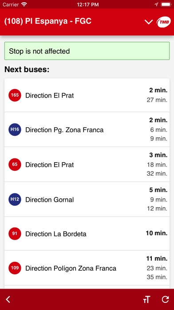Image resolution: width=174 pixels, height=310 pixels.
Task: Tap the Stop is not affected banner
Action: coord(87,51)
